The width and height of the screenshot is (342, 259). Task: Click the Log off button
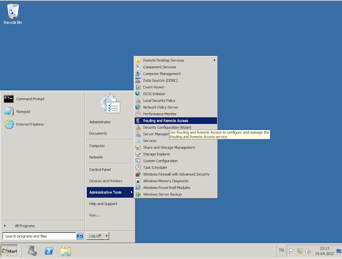(95, 236)
